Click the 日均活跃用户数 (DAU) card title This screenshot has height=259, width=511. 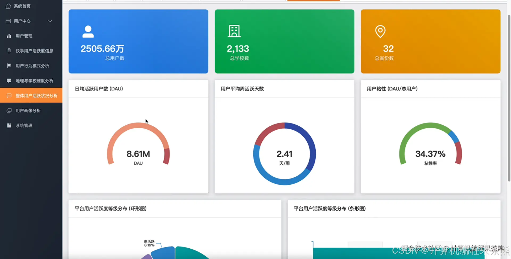click(99, 89)
